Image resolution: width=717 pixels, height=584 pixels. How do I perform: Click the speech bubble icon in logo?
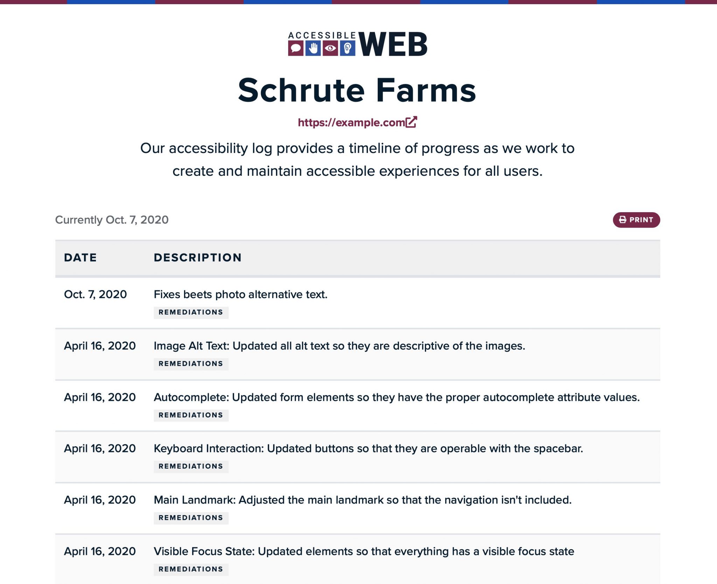click(x=296, y=48)
